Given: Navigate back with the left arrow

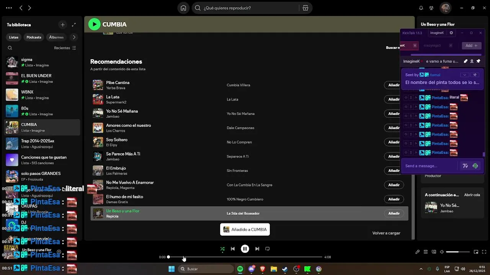Looking at the screenshot, I should 21,8.
